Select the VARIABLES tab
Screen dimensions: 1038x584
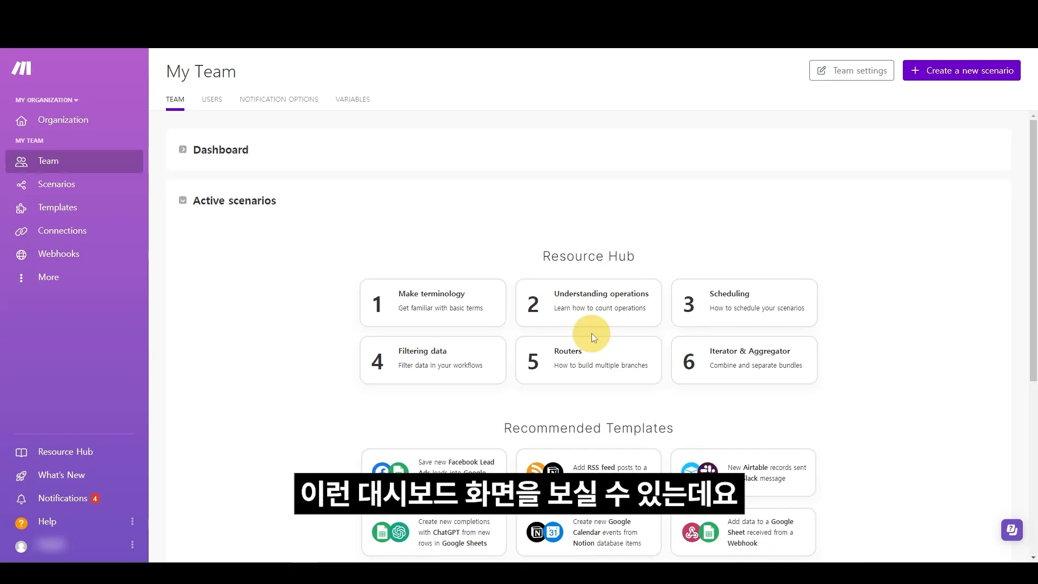(x=353, y=99)
